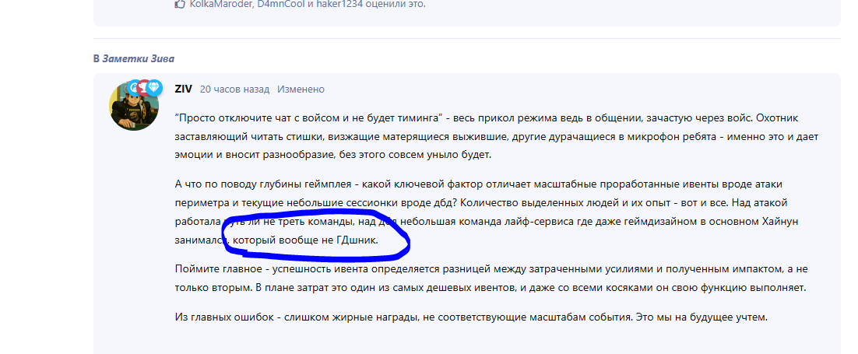Click the ZIV author name

coord(183,89)
